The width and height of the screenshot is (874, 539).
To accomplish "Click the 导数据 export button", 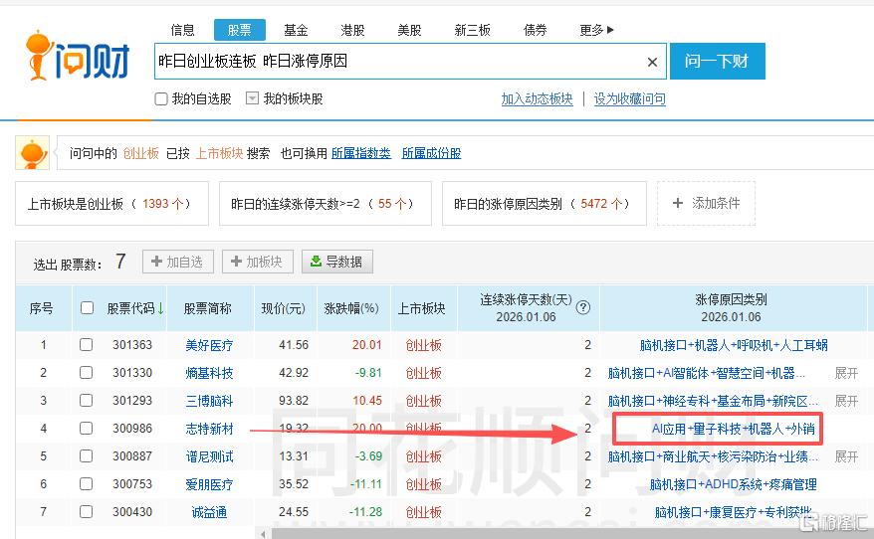I will [337, 262].
